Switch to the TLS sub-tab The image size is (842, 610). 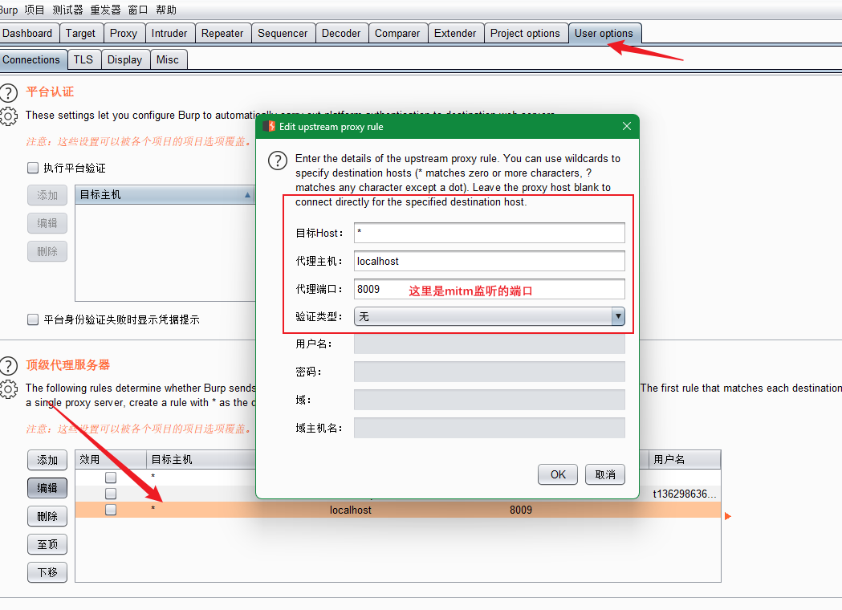point(83,59)
